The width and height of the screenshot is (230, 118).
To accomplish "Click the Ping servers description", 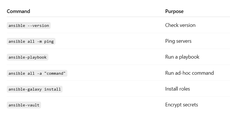I will 178,41.
